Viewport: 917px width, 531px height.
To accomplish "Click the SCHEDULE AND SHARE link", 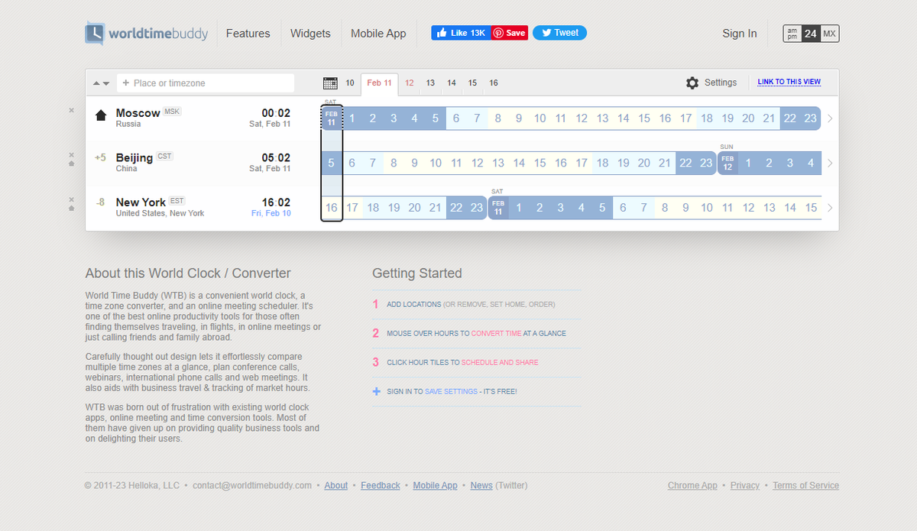I will [500, 362].
